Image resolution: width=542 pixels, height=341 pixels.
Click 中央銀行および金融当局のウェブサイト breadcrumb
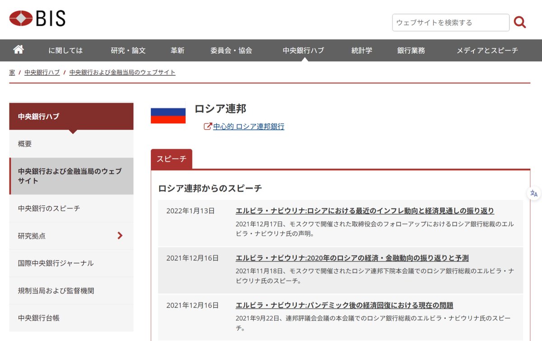(x=122, y=72)
